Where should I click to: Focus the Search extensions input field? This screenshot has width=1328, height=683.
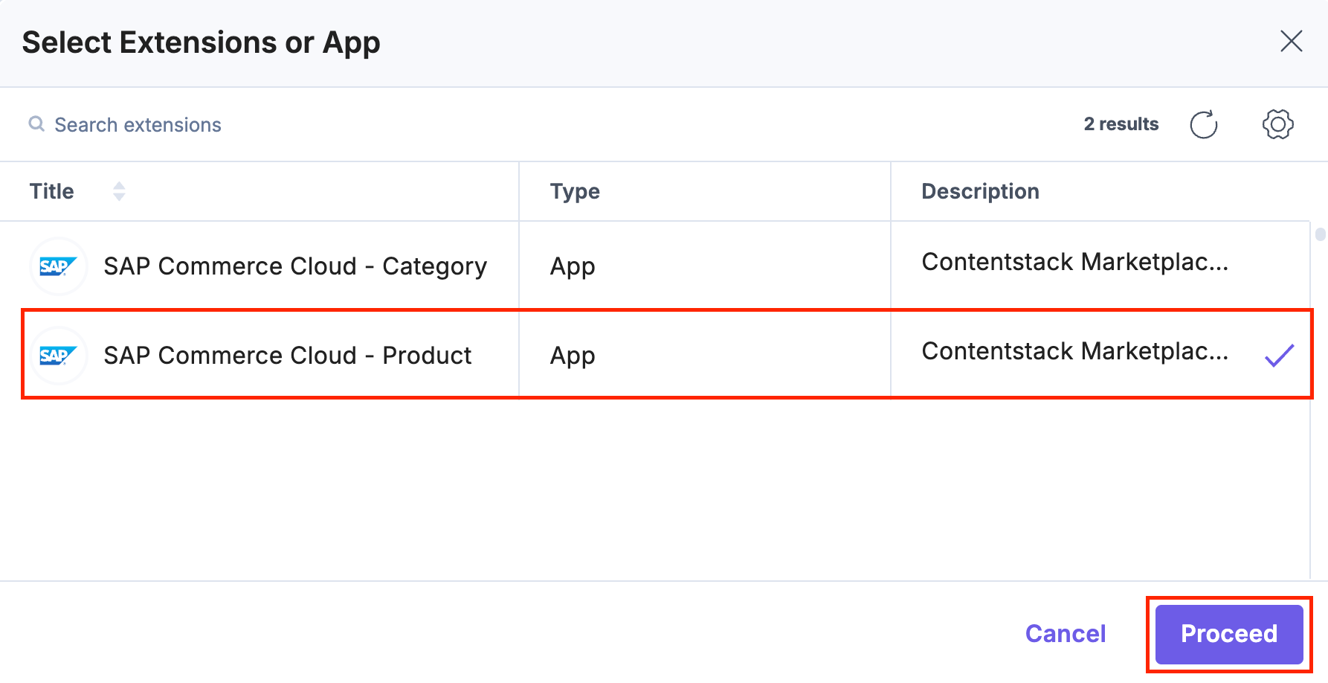point(138,124)
